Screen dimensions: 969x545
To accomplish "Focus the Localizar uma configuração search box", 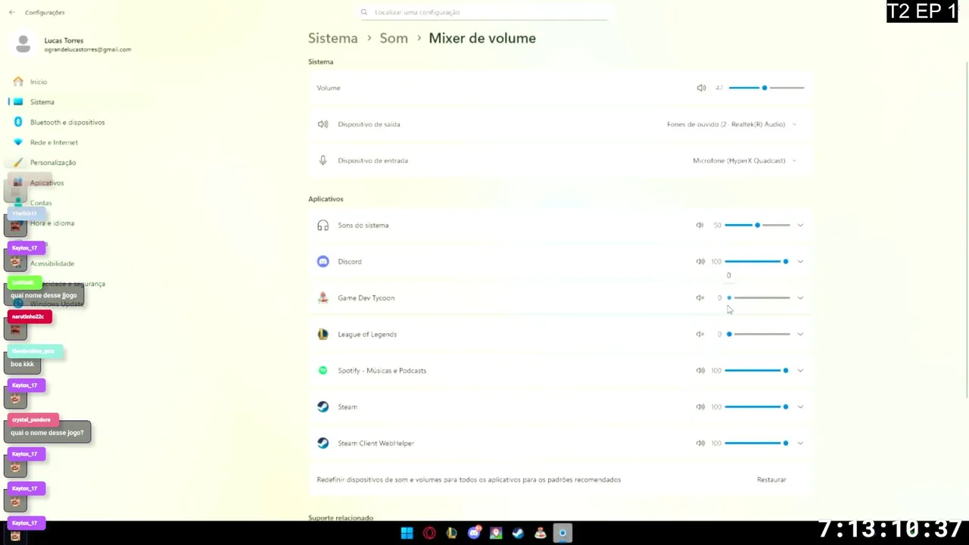I will coord(484,12).
